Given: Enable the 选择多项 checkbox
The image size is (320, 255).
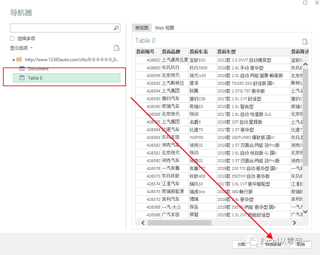Looking at the screenshot, I should coord(12,38).
